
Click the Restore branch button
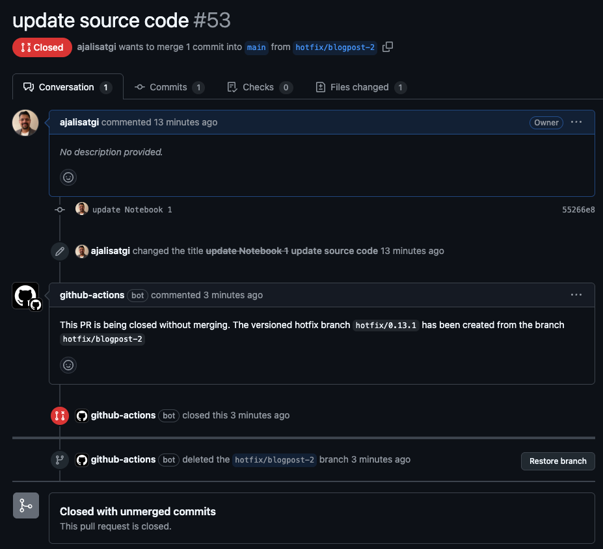pyautogui.click(x=557, y=461)
